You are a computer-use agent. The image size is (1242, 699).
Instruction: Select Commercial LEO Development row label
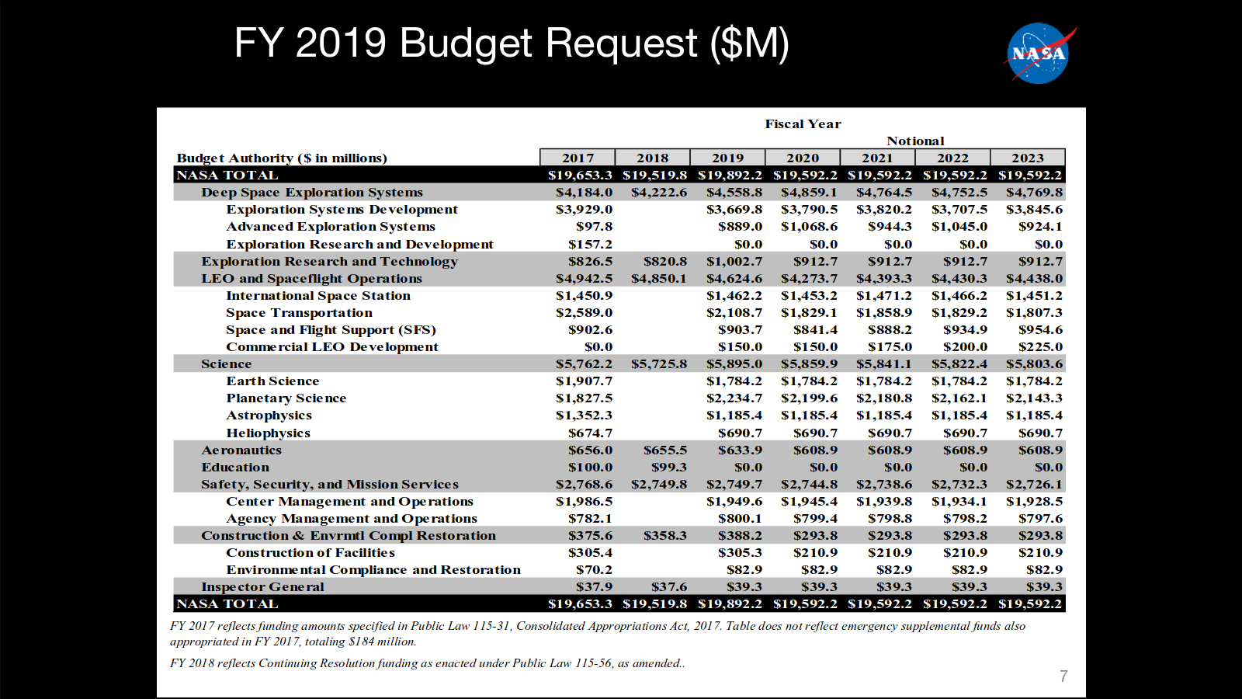(x=332, y=346)
